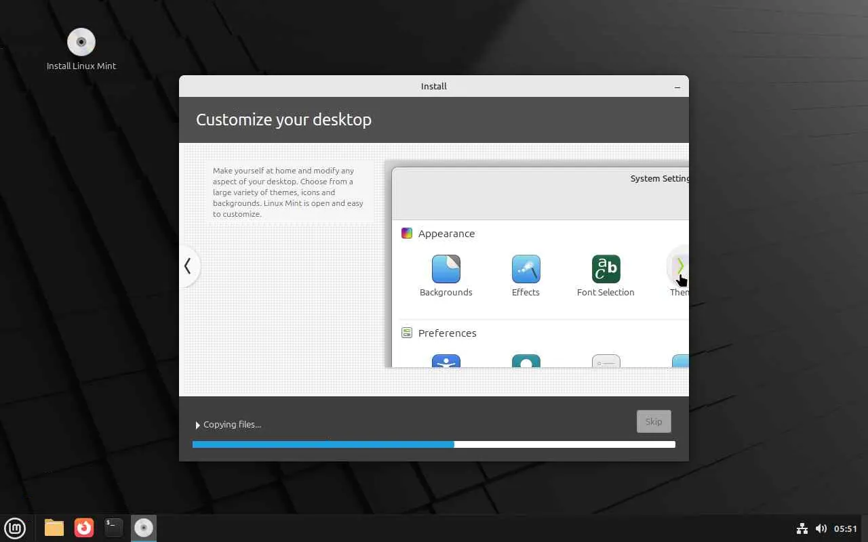The width and height of the screenshot is (868, 542).
Task: Click the "System Settings" title in the slideshow
Action: 659,179
